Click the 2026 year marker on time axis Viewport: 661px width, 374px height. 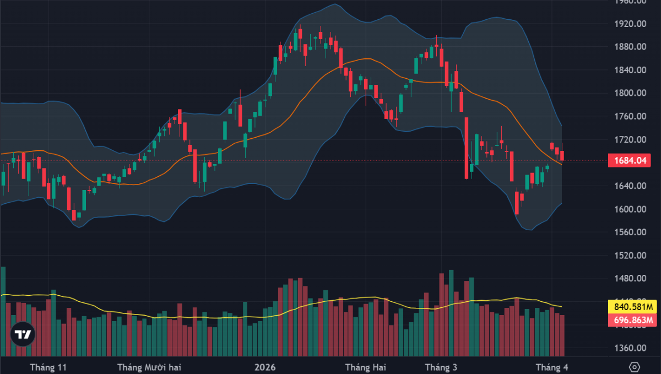click(265, 367)
